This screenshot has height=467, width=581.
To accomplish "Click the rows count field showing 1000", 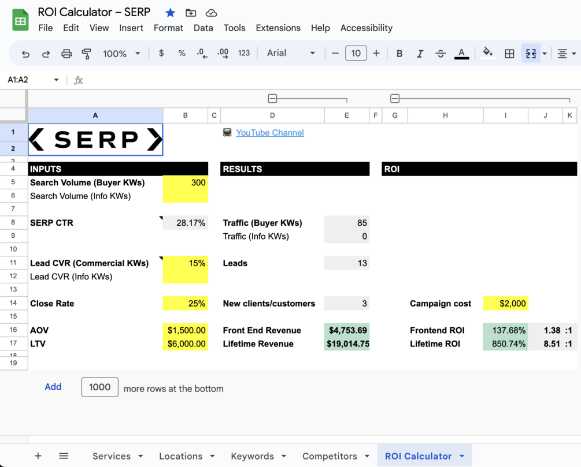I will point(99,387).
